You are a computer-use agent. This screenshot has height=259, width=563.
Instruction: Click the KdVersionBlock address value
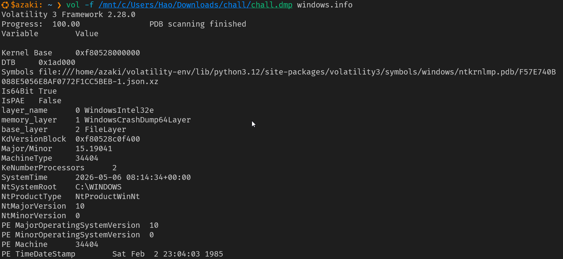108,139
